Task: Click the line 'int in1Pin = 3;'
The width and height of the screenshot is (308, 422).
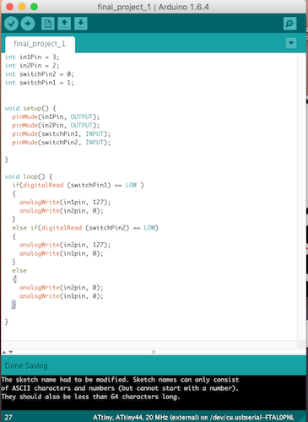Action: (x=32, y=57)
